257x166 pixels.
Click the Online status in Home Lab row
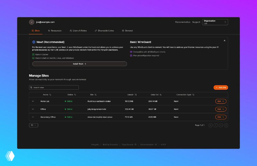click(69, 101)
